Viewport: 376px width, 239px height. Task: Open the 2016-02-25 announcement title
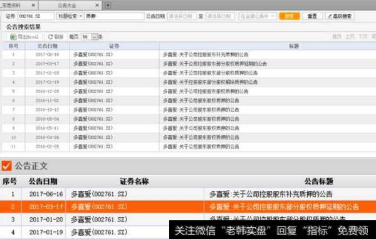(x=201, y=146)
